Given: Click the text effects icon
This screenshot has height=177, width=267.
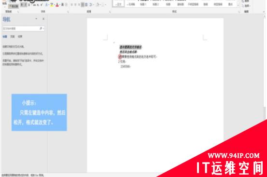Looking at the screenshot, I should point(46,5).
